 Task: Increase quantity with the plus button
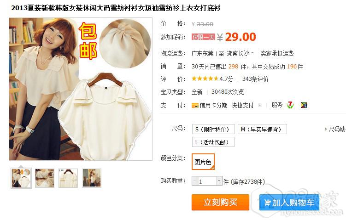tap(219, 181)
